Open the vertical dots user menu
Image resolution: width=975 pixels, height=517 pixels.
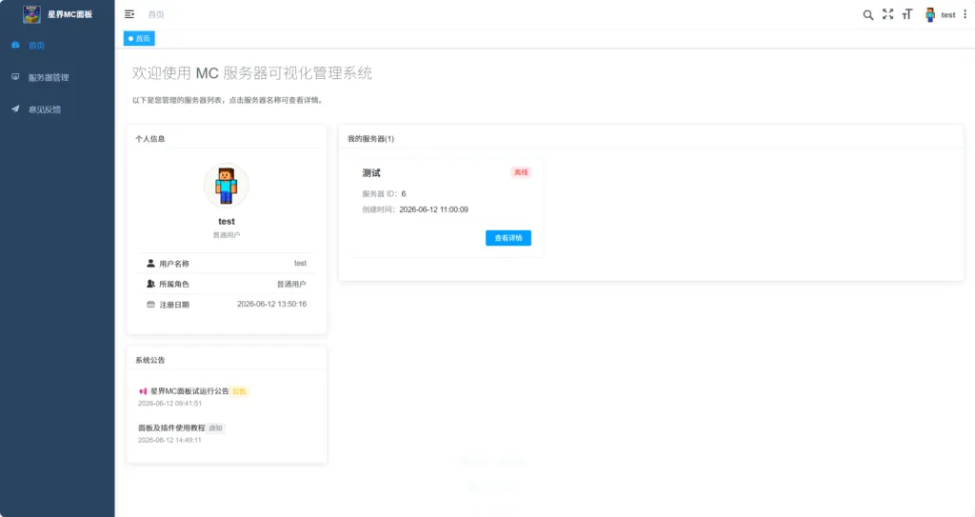965,14
